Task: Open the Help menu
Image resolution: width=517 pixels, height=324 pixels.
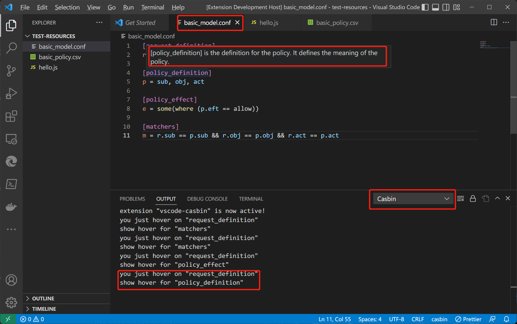Action: (x=178, y=7)
